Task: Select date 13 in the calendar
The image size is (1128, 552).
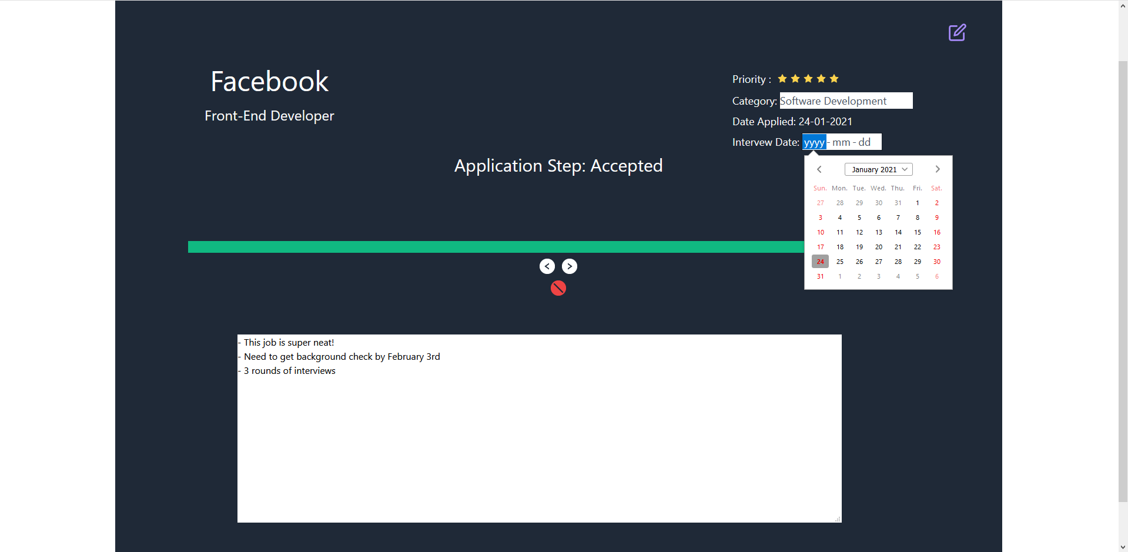Action: point(879,232)
